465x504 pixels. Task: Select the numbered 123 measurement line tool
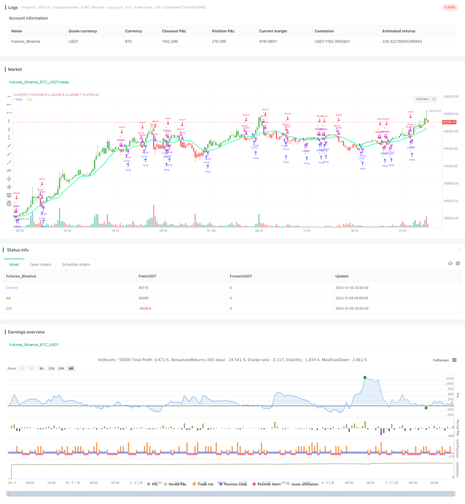pyautogui.click(x=9, y=171)
